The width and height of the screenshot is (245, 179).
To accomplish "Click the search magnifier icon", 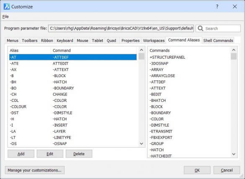I will point(200,29).
